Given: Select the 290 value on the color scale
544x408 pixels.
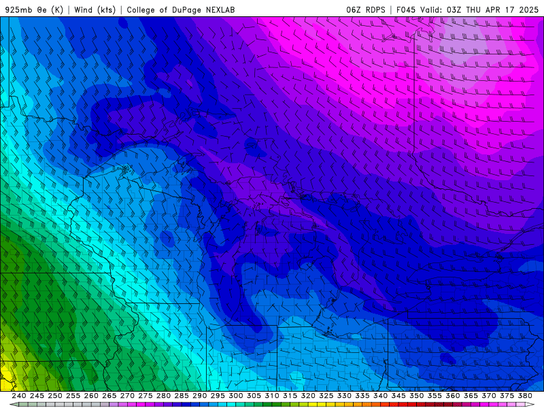Looking at the screenshot, I should point(199,396).
